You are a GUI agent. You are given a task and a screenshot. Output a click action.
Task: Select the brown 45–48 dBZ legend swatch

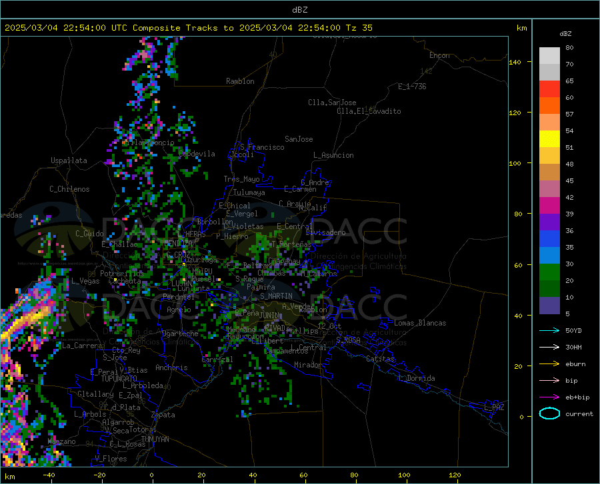coord(549,172)
